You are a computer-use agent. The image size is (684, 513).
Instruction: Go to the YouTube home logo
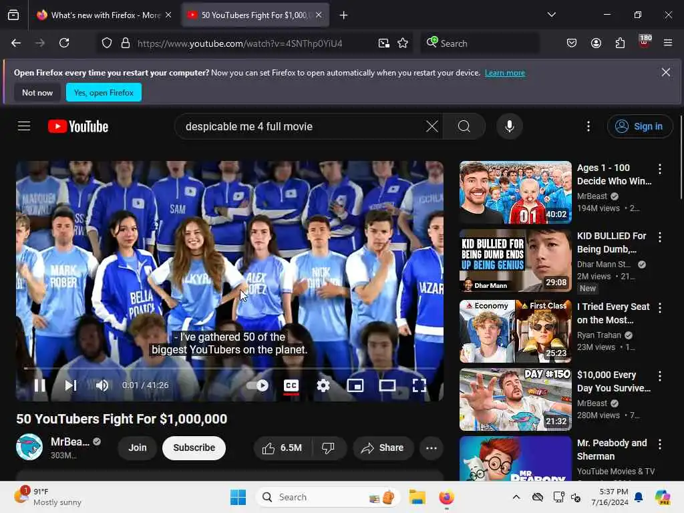[x=78, y=126]
